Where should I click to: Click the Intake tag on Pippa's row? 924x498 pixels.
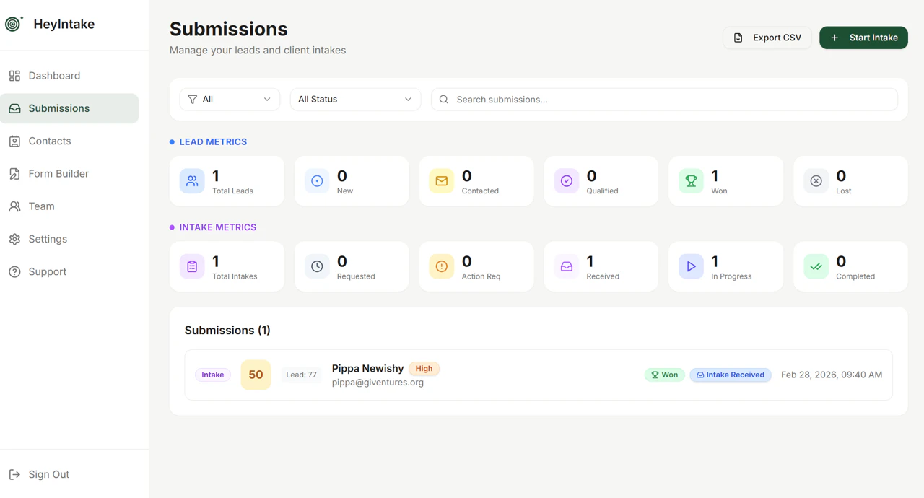pos(213,375)
